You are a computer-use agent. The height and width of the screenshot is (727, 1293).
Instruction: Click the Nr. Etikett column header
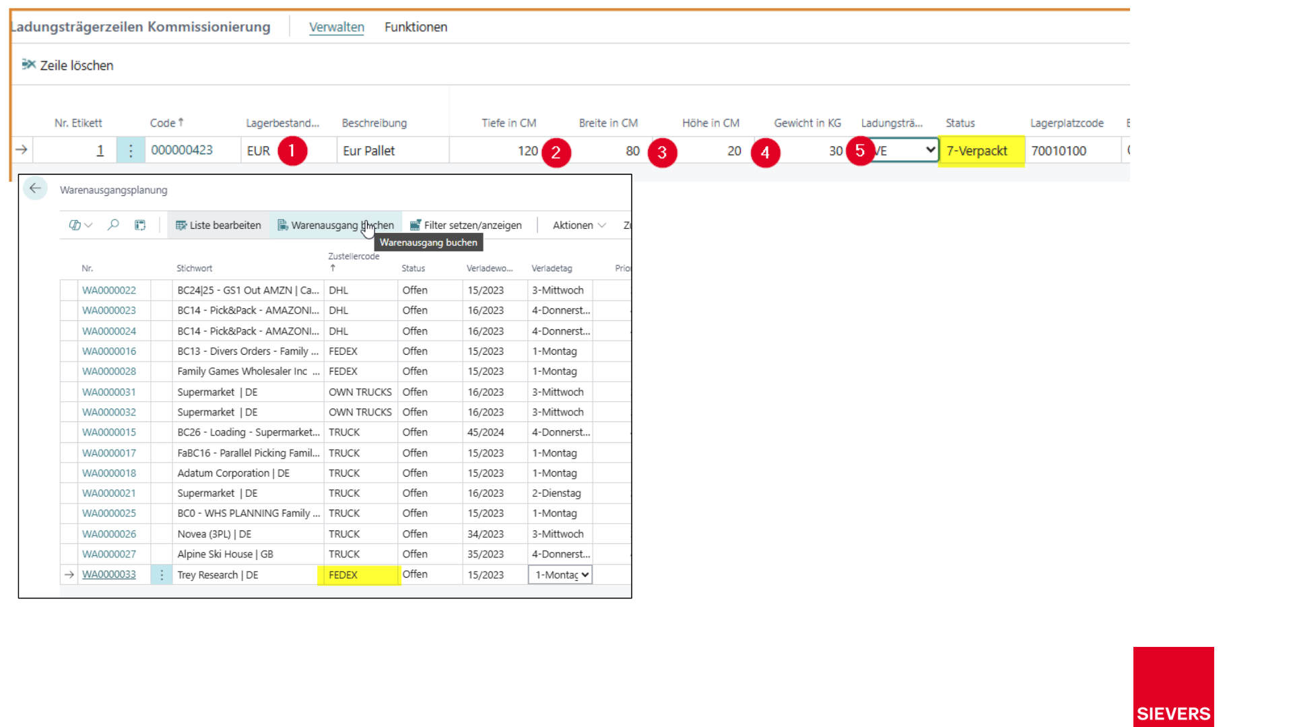[78, 123]
